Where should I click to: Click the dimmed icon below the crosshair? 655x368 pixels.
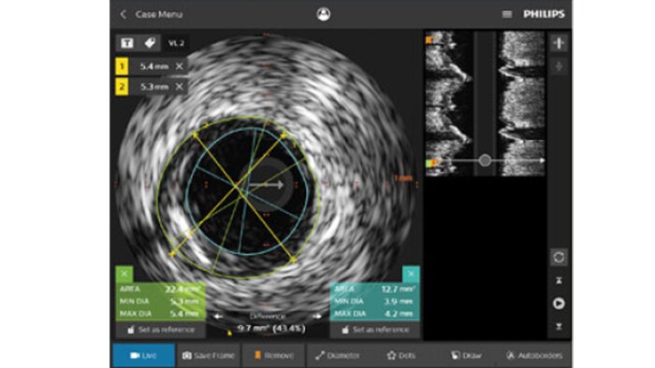(559, 66)
